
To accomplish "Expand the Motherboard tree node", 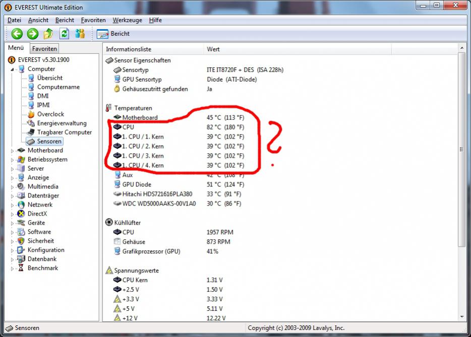I will pos(12,151).
